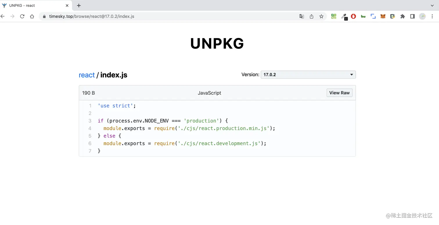This screenshot has width=439, height=225.
Task: Open the Google Translate page icon
Action: click(x=302, y=17)
